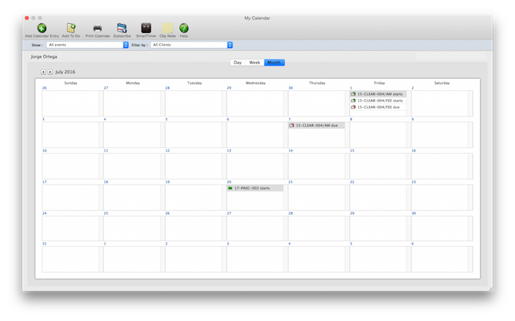
Task: Click the Subscribe calendar icon
Action: [122, 28]
